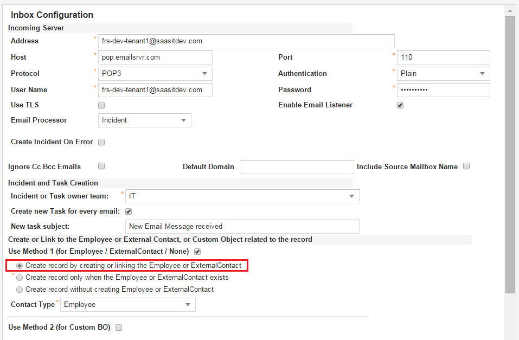
Task: Click the Address email input field
Action: 246,41
